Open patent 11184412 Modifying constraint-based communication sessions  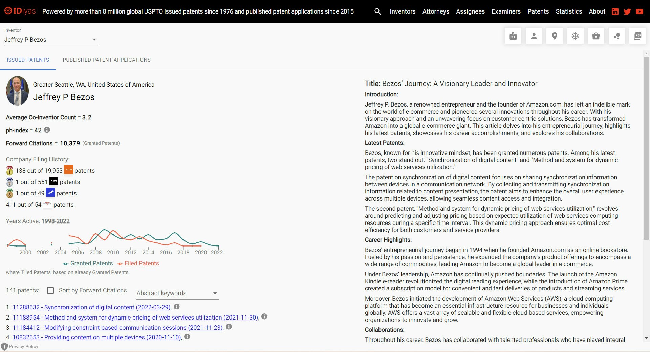pyautogui.click(x=117, y=328)
